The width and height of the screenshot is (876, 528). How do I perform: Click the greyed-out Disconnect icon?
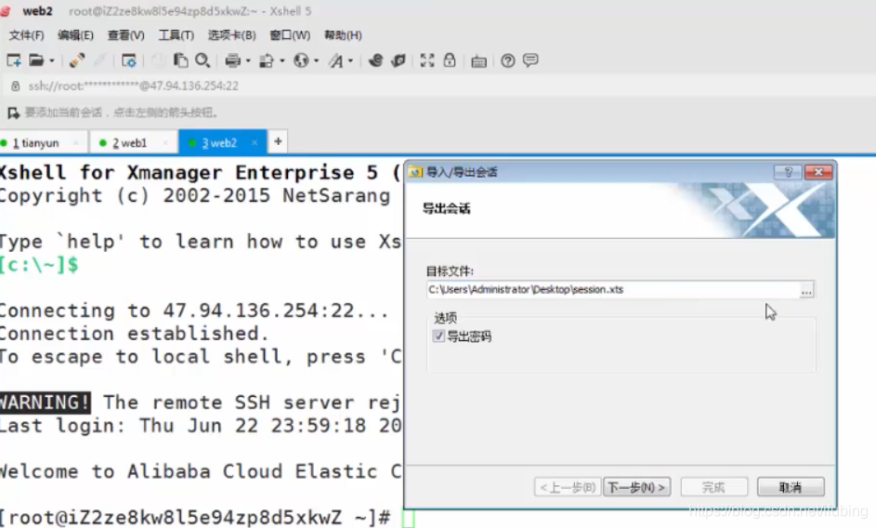tap(99, 59)
